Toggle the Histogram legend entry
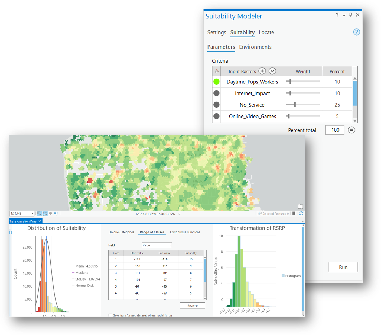The height and width of the screenshot is (335, 381). [x=291, y=276]
